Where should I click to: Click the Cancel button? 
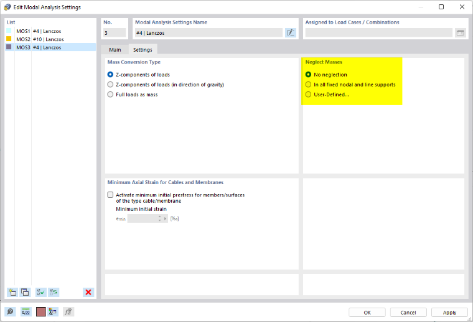(x=408, y=312)
